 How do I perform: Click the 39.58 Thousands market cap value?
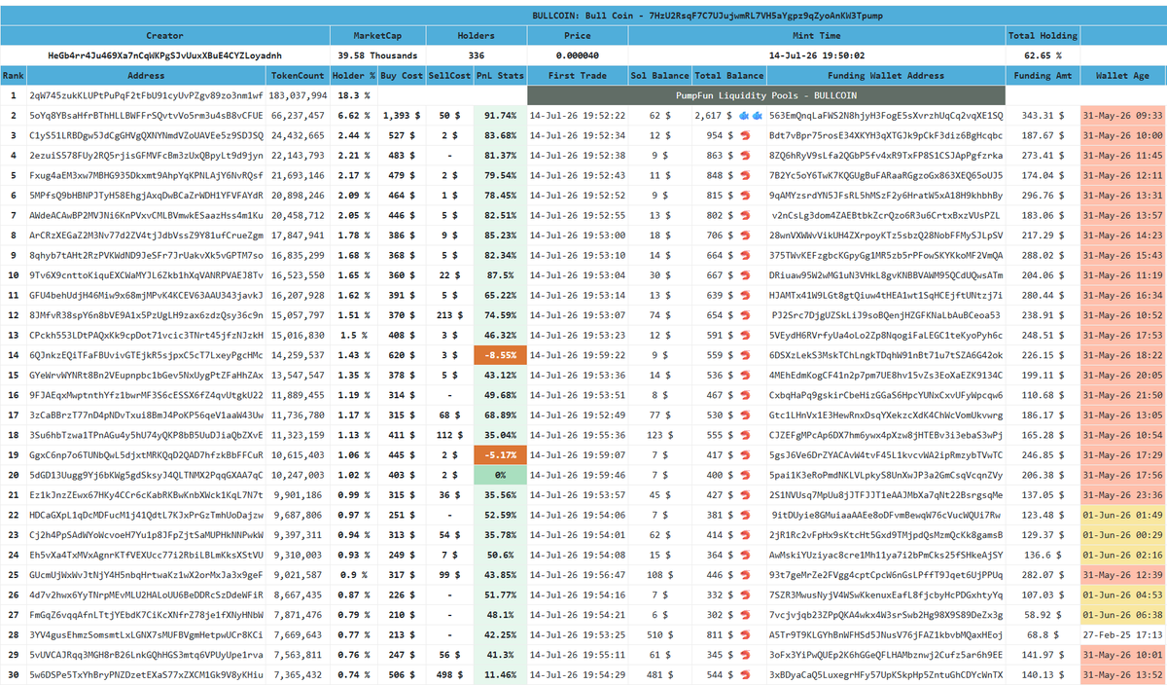coord(377,55)
